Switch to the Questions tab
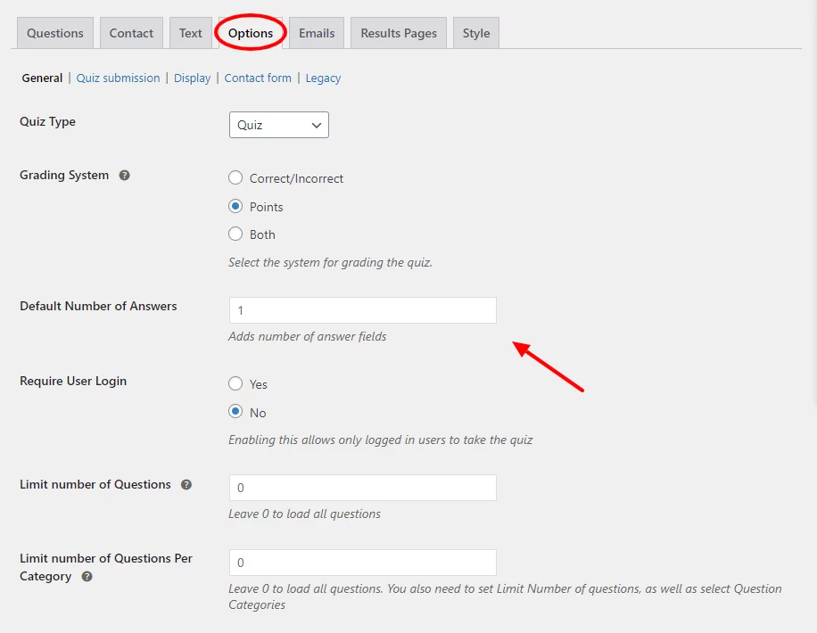Screen dimensions: 817x633 55,33
